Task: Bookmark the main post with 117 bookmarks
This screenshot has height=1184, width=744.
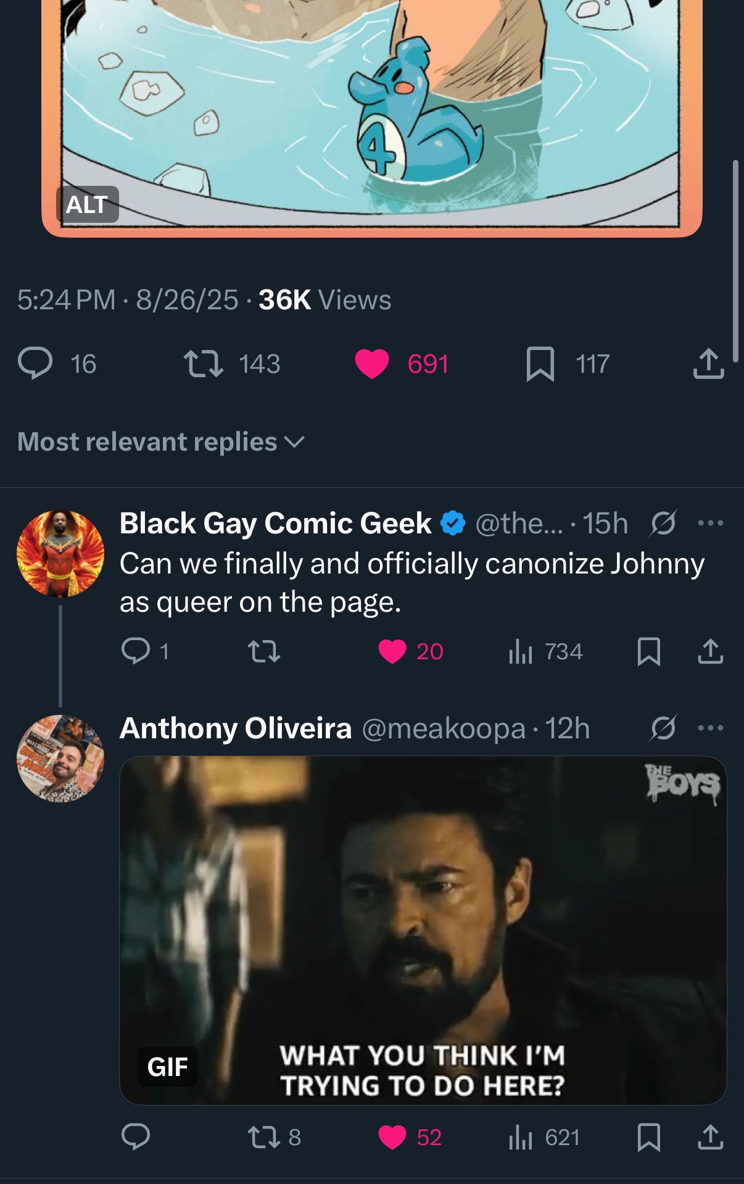Action: pos(540,363)
